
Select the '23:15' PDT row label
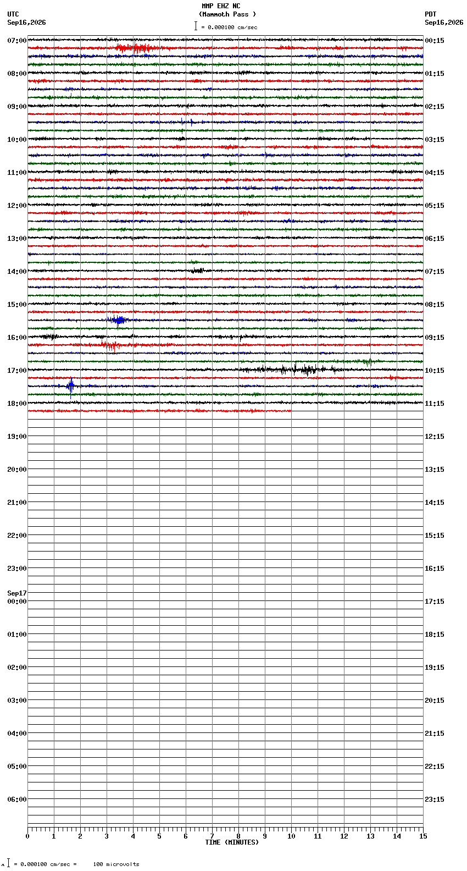pos(435,800)
